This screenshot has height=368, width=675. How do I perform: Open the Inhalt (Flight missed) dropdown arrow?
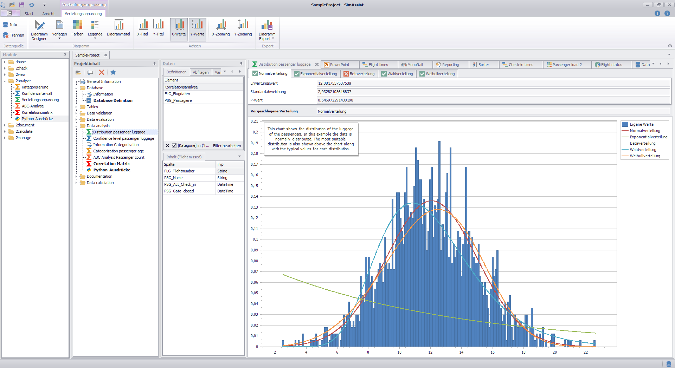pyautogui.click(x=239, y=157)
